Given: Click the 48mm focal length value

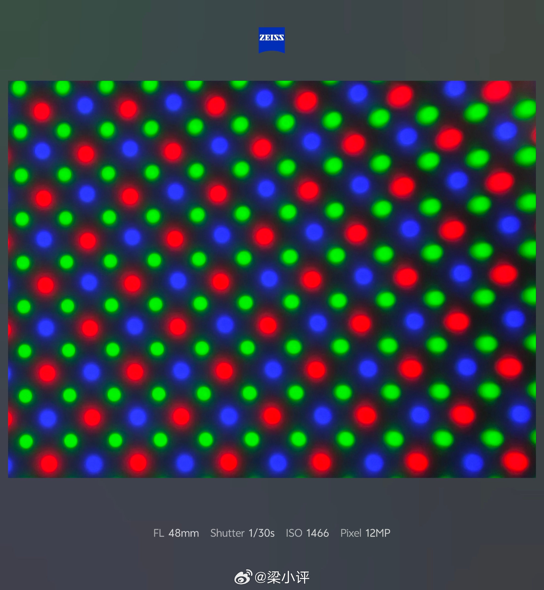Looking at the screenshot, I should tap(184, 533).
